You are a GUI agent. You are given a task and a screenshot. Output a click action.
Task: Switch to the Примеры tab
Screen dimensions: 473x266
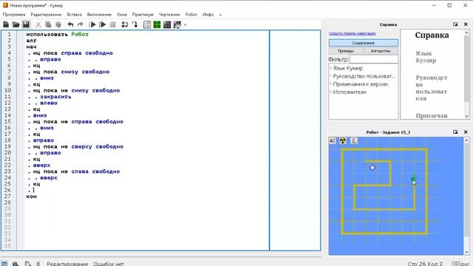pos(346,51)
